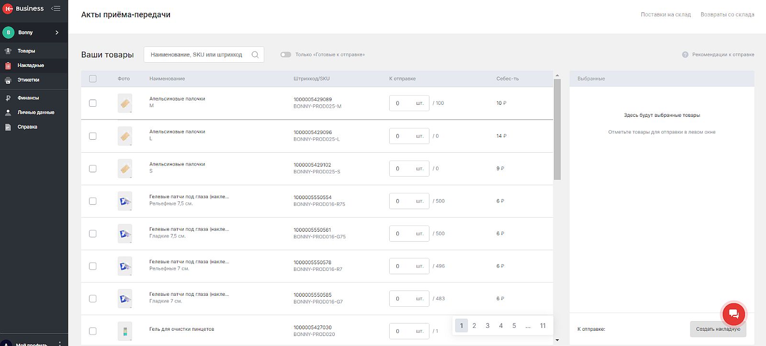Expand the Bonny account chevron

(x=57, y=33)
